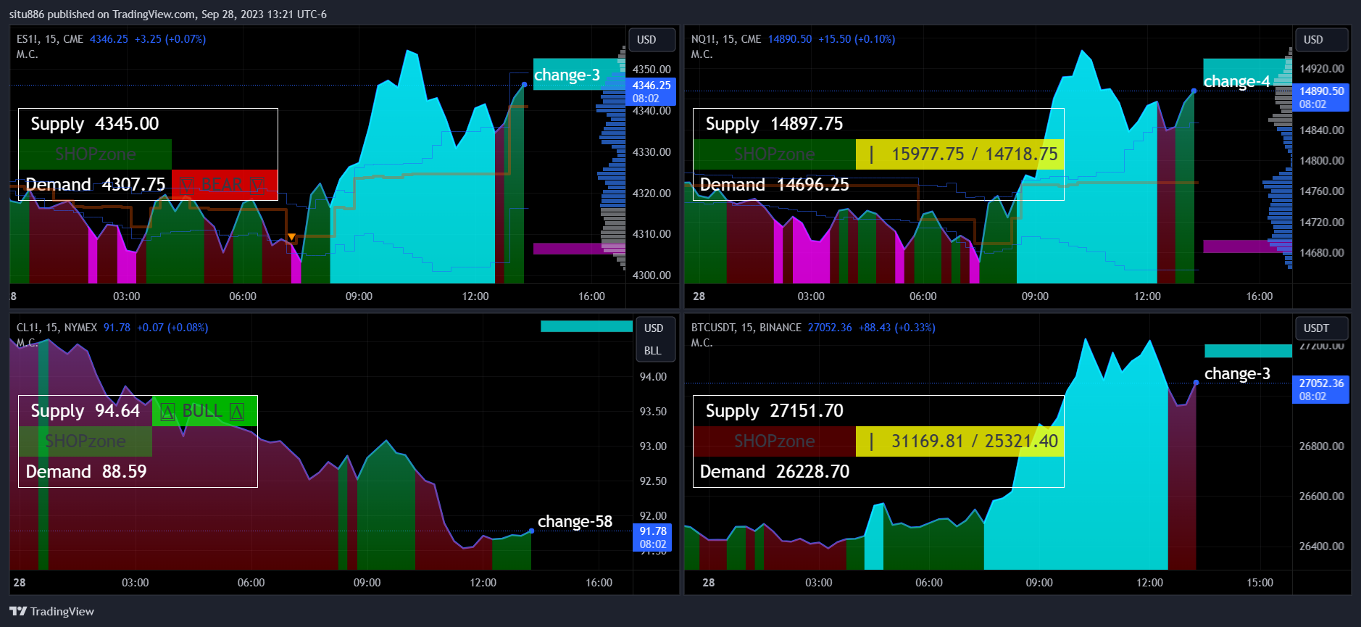
Task: Click the volume profile histogram on ES1! chart
Action: (612, 158)
